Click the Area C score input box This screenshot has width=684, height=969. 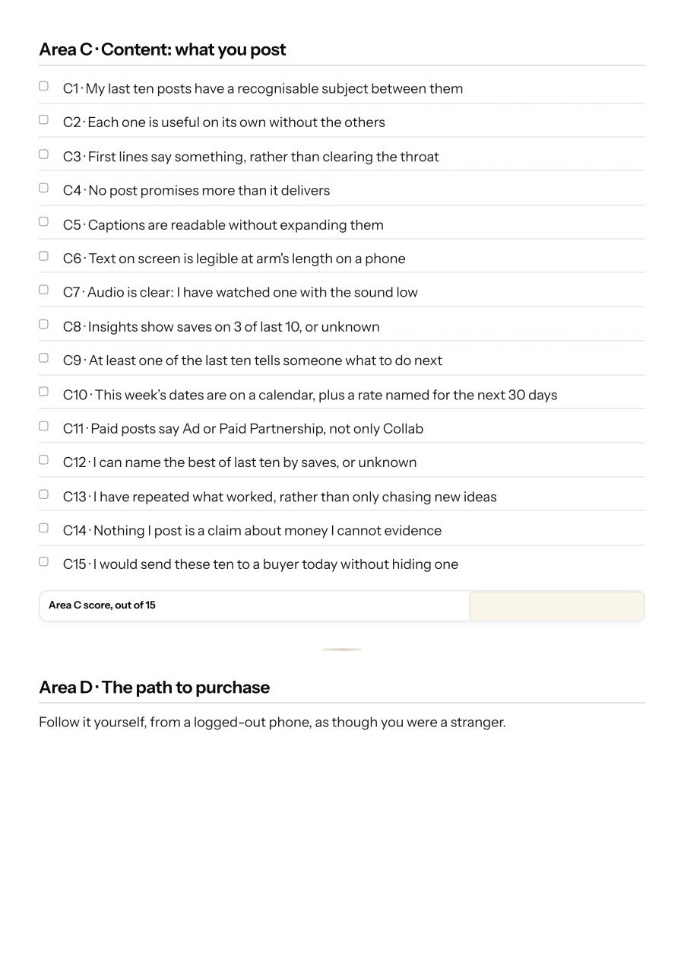pos(556,606)
